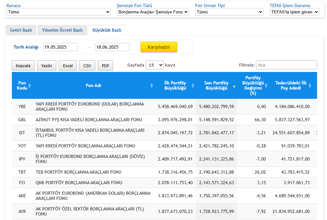Image resolution: width=327 pixels, height=220 pixels.
Task: Click Ak Portföy Eurobond (Amerikan Doları) fund name
Action: coord(93,196)
